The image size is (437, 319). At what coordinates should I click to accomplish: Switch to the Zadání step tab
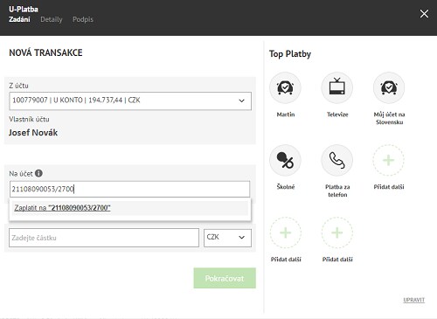19,19
